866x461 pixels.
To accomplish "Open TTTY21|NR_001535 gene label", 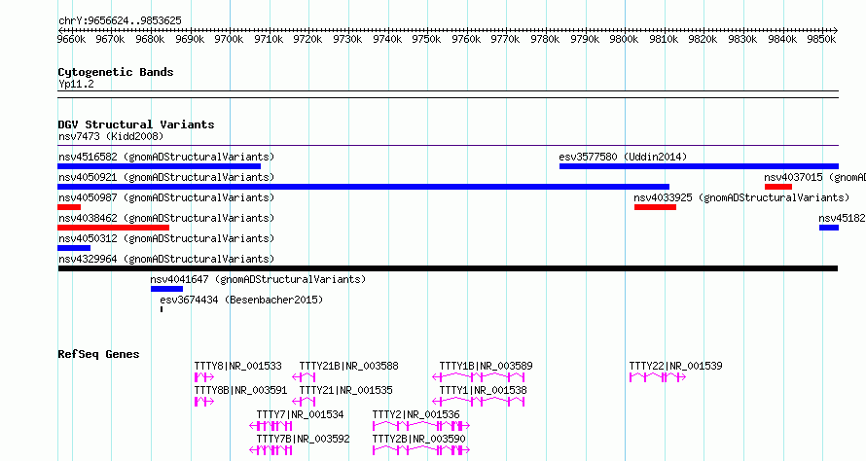I will [x=345, y=390].
